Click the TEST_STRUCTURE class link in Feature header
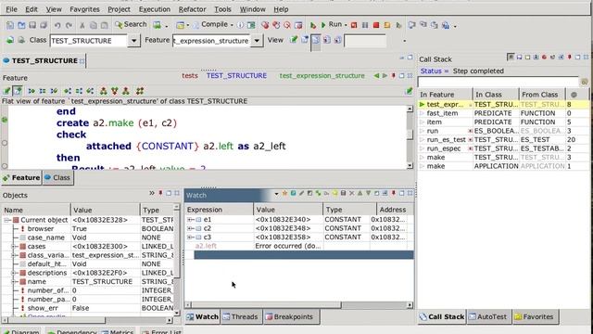Viewport: 593px width, 334px height. [236, 76]
